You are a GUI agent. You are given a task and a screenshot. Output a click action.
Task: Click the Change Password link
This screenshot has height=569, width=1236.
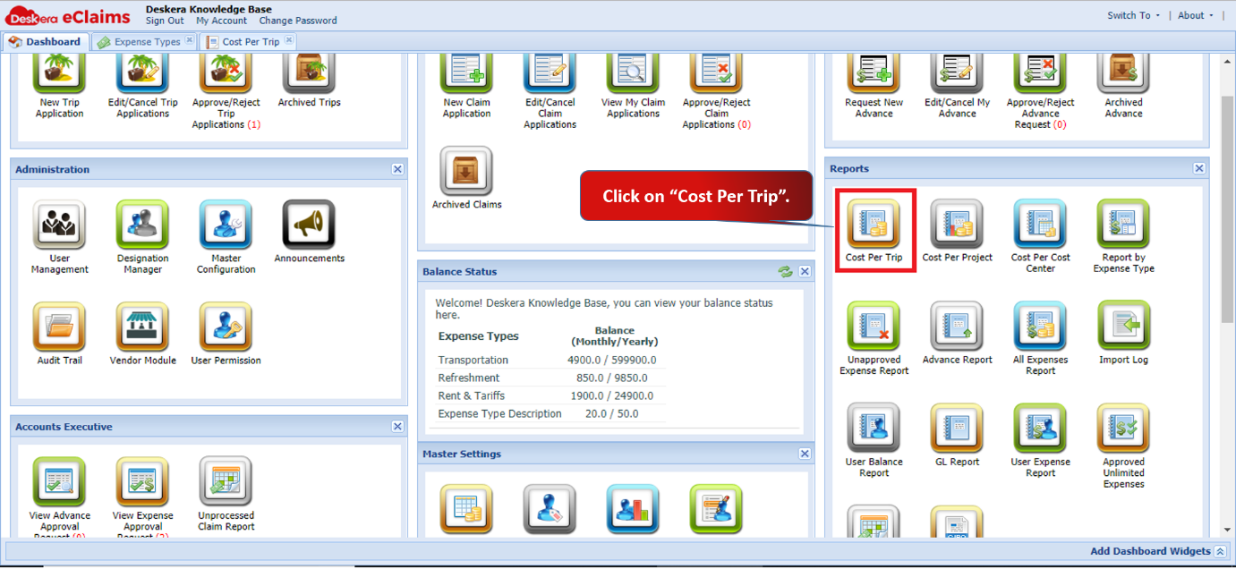coord(298,21)
